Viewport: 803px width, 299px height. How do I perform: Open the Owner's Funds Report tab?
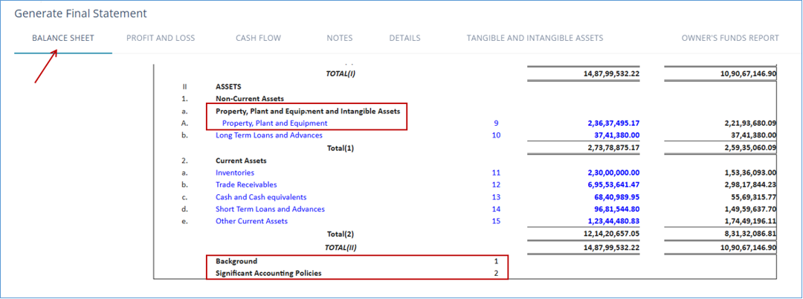pos(730,38)
